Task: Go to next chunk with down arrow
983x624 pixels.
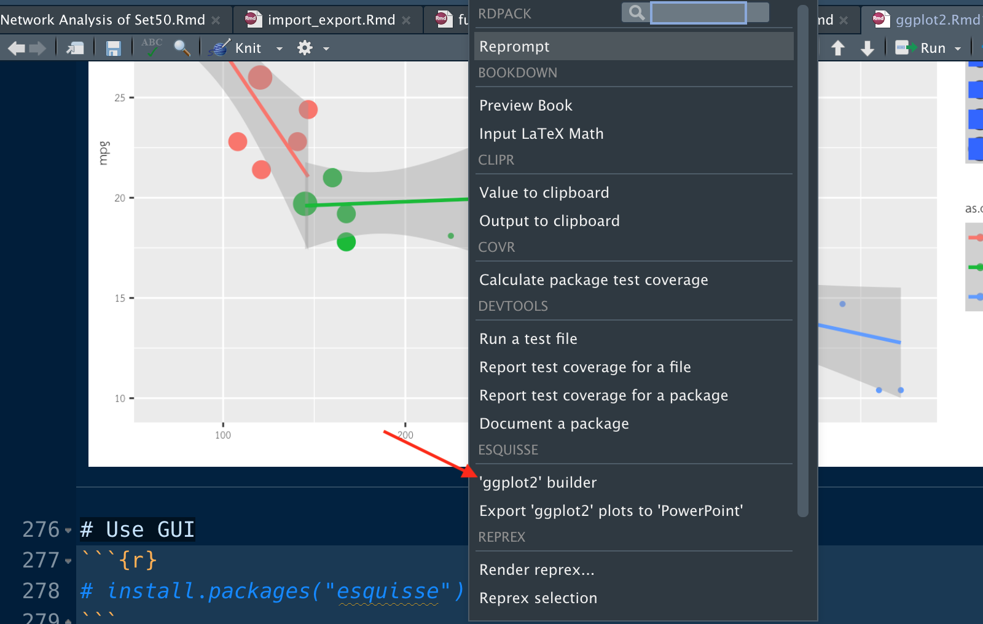Action: point(867,48)
